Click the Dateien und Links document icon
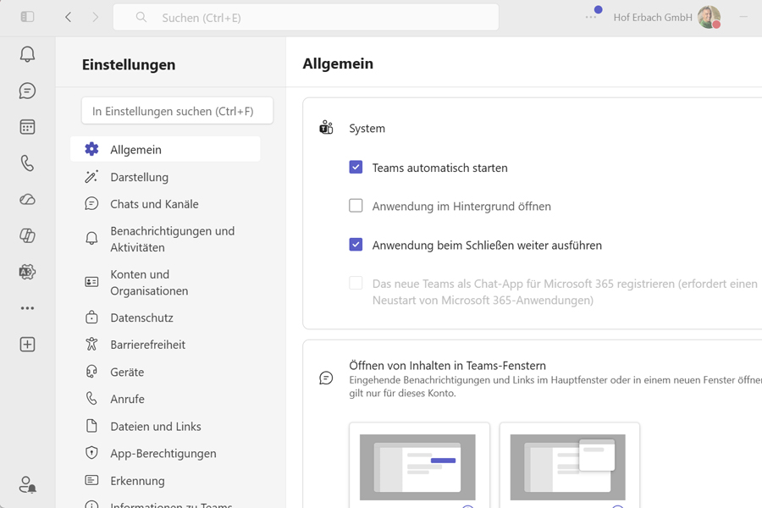This screenshot has width=762, height=508. click(91, 426)
